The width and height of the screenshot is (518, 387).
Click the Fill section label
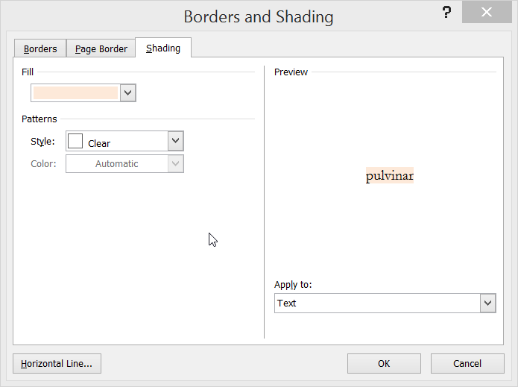point(28,72)
